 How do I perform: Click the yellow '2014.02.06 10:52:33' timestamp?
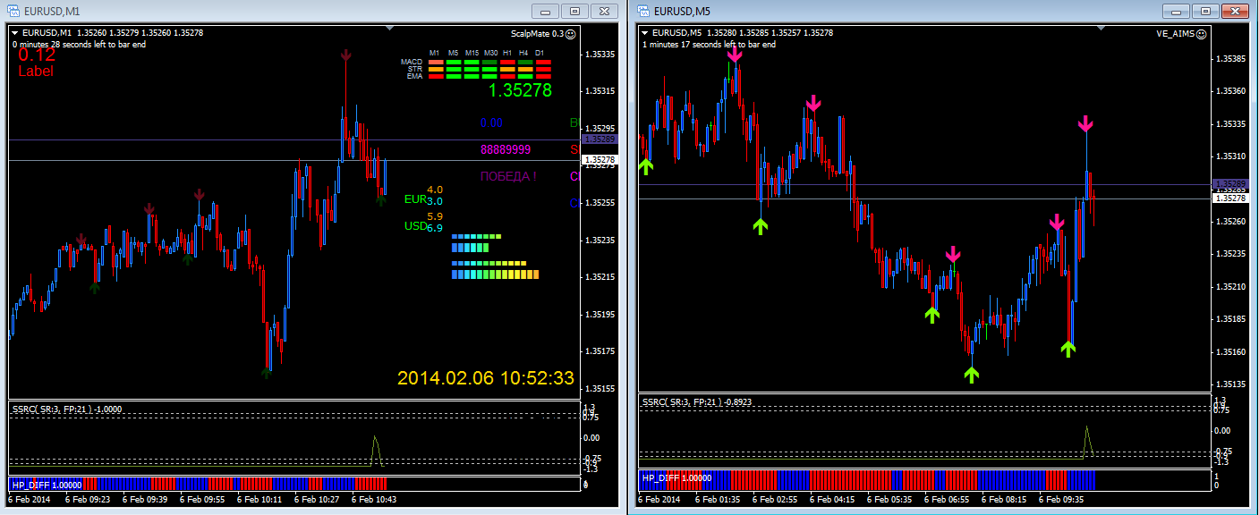pos(486,378)
